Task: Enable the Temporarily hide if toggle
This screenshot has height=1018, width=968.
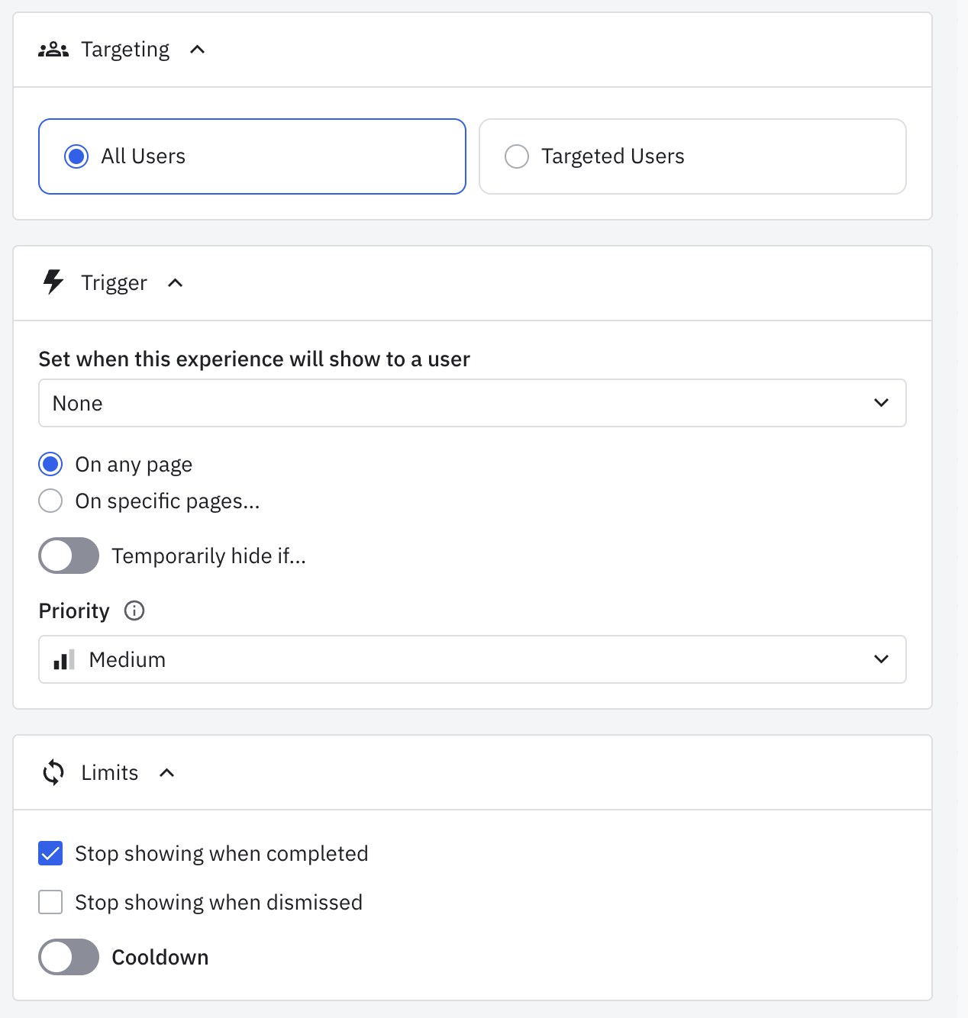Action: click(69, 556)
